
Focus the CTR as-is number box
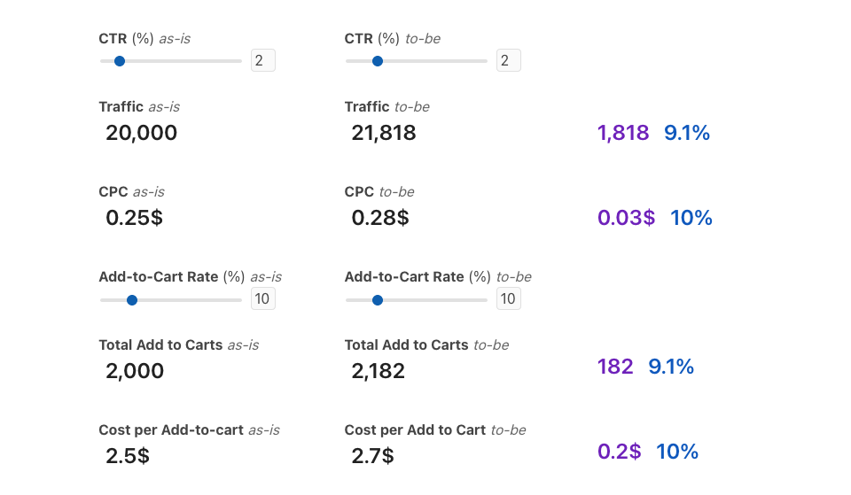point(262,60)
